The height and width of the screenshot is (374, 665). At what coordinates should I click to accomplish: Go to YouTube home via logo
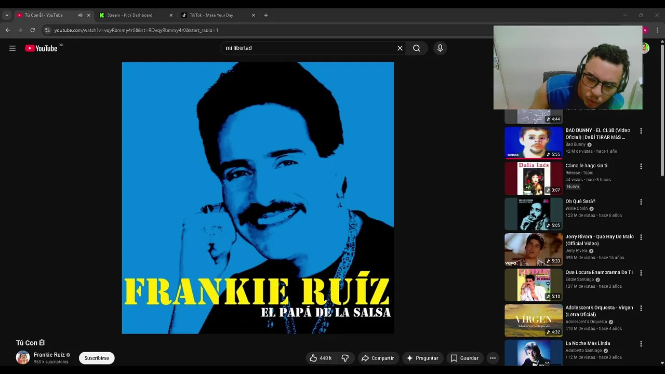pyautogui.click(x=41, y=48)
